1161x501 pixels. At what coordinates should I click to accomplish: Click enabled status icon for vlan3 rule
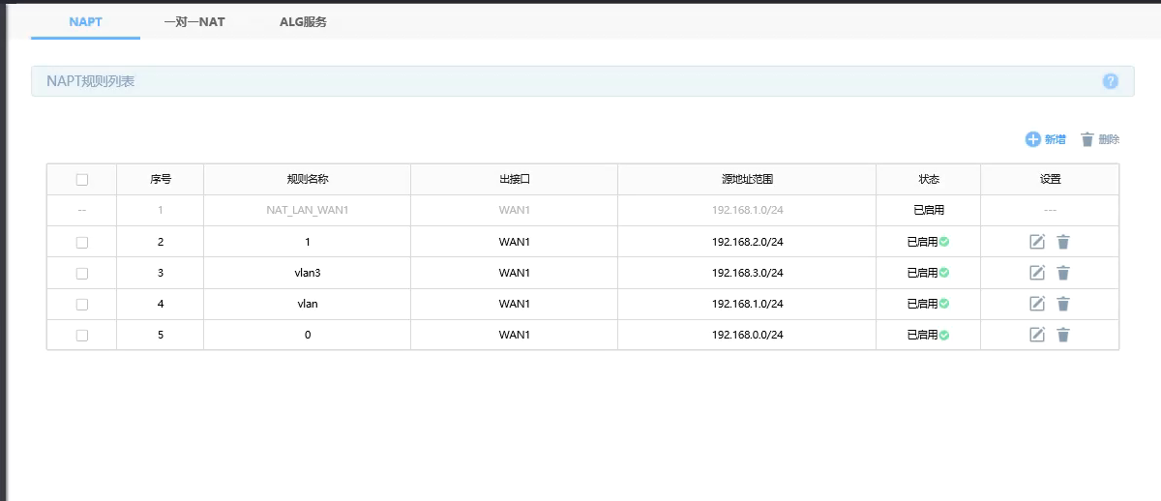click(x=944, y=273)
